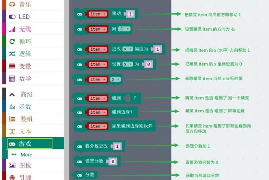This screenshot has width=269, height=180.
Task: Open the 数学 (Math) calculator icon
Action: pyautogui.click(x=12, y=78)
